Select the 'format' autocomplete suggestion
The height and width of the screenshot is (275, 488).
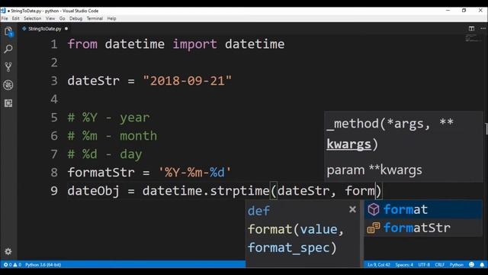(423, 209)
